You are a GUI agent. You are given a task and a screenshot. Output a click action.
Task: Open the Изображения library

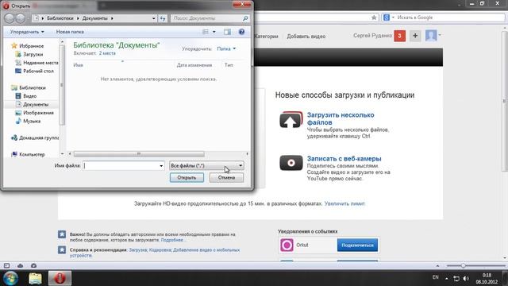(38, 113)
